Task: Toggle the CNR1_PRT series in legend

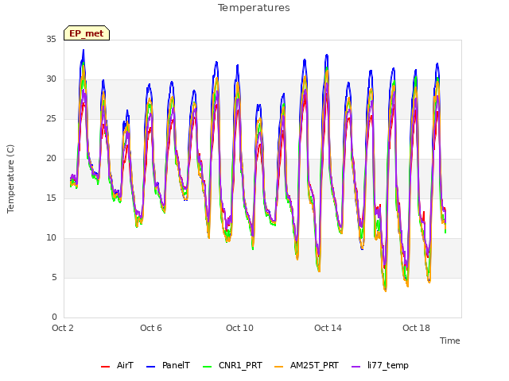Action: click(232, 366)
